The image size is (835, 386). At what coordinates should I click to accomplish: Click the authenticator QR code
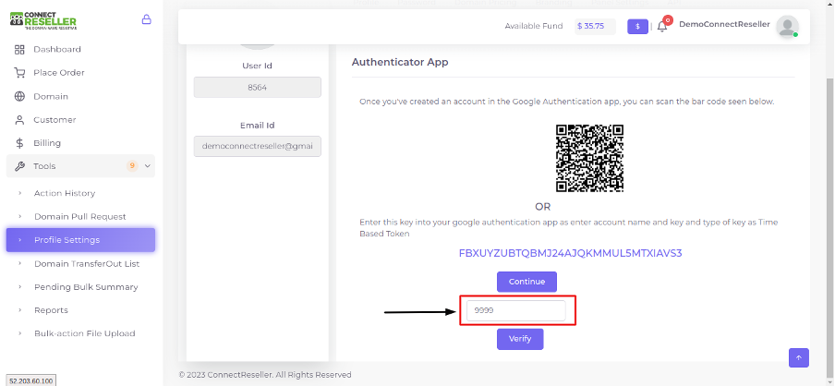[x=589, y=158]
